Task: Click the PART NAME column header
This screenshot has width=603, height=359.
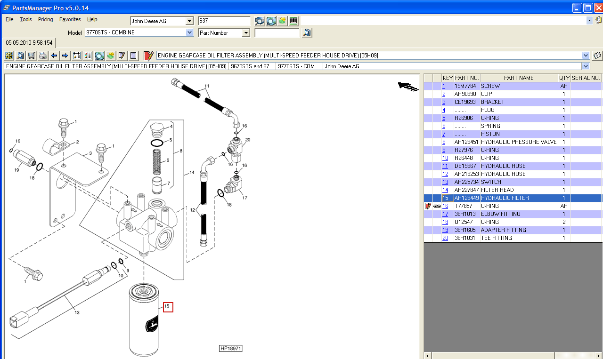Action: click(519, 78)
